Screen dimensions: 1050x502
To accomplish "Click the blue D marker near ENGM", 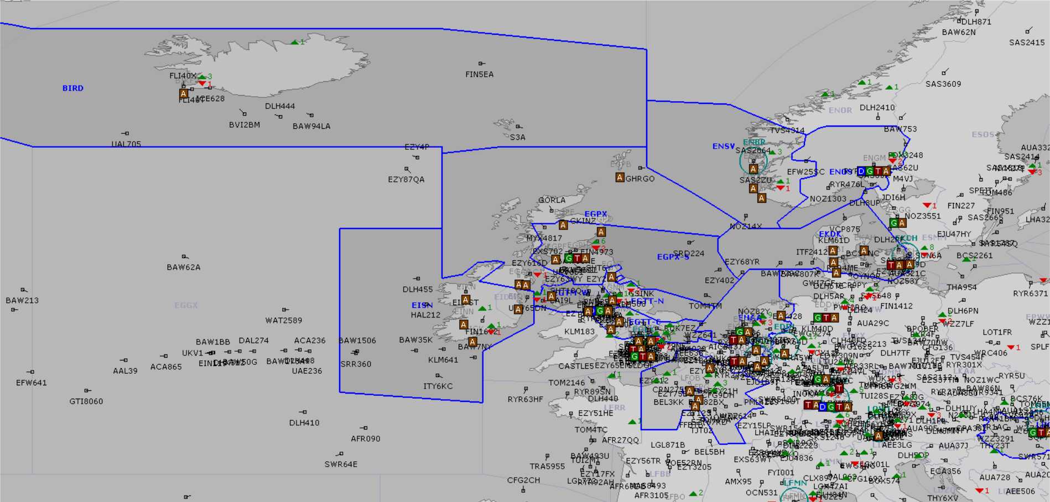I will click(x=861, y=171).
